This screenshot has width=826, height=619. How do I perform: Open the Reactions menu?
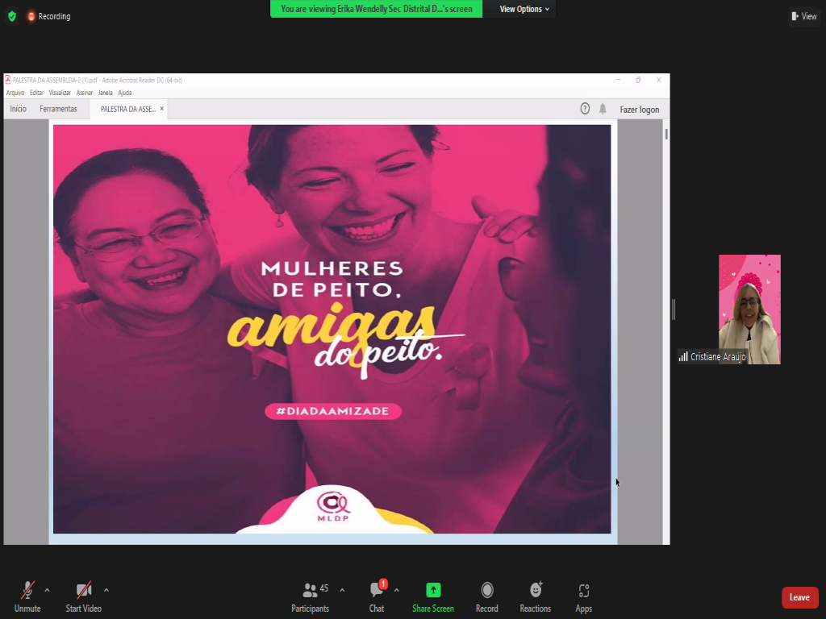[535, 596]
